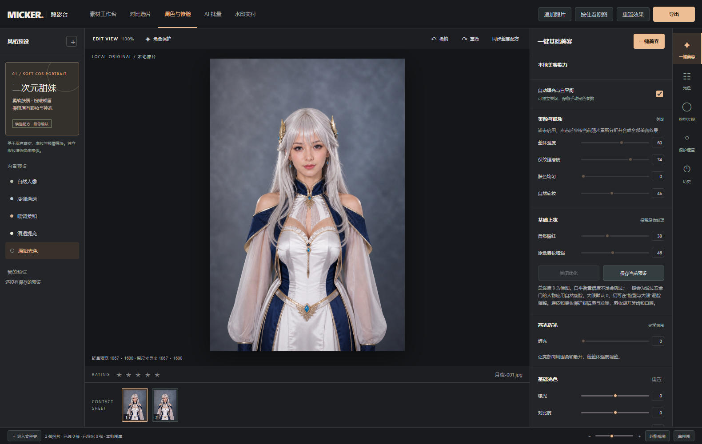Open the 脸型大眼 sidebar panel
702x444 pixels.
click(x=687, y=111)
